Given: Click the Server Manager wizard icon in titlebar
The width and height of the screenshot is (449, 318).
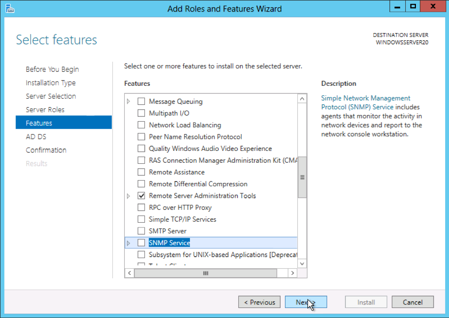Looking at the screenshot, I should point(10,8).
